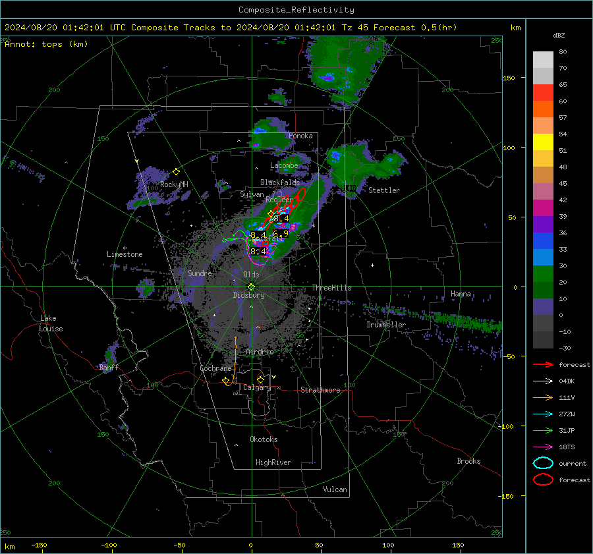Image resolution: width=593 pixels, height=554 pixels.
Task: Select the white 04DK track arrow
Action: click(543, 381)
